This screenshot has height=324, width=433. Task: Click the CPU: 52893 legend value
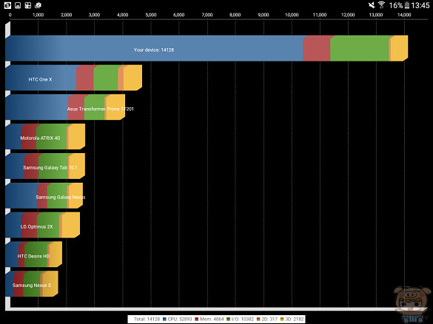tap(180, 319)
